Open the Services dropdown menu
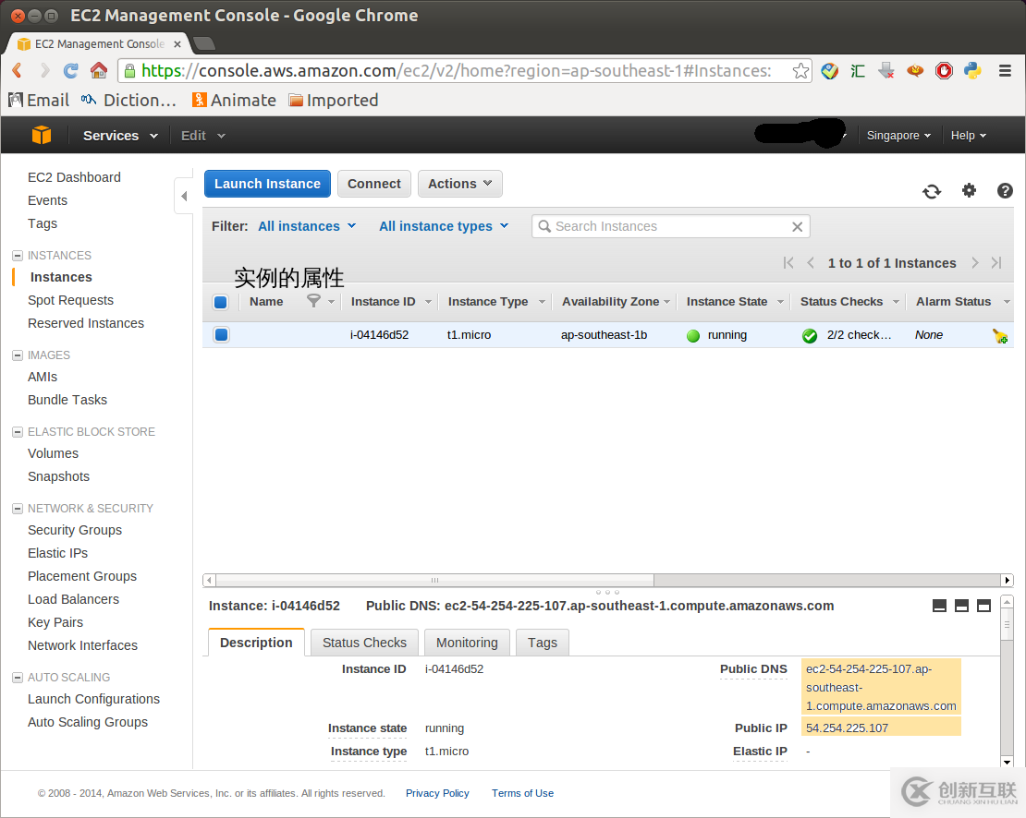 [x=120, y=135]
